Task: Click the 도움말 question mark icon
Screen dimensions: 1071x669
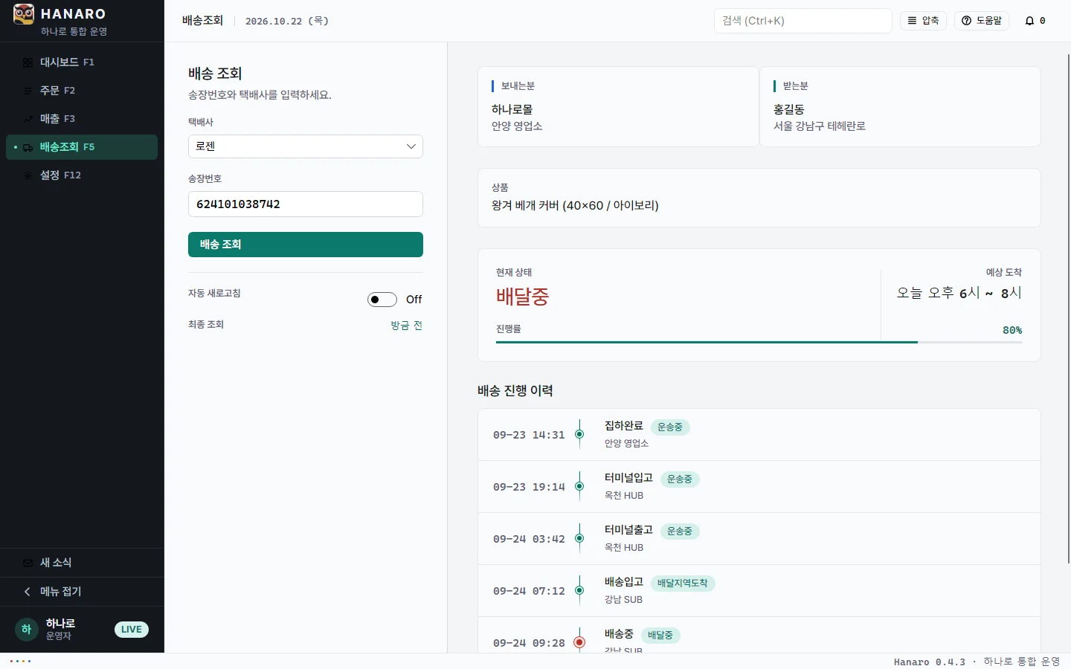Action: click(966, 21)
